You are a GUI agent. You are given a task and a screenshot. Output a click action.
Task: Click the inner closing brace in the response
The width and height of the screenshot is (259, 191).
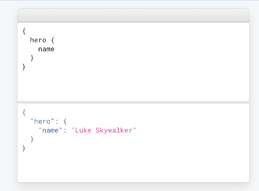click(x=32, y=139)
